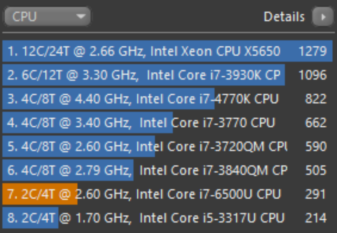Select the Core i7-3930K ranking row

tap(167, 75)
